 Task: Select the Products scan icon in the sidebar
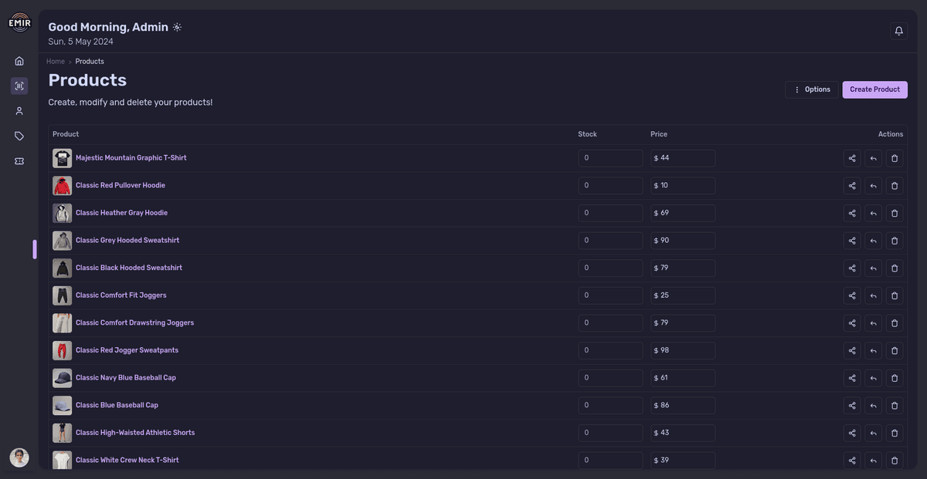tap(19, 86)
